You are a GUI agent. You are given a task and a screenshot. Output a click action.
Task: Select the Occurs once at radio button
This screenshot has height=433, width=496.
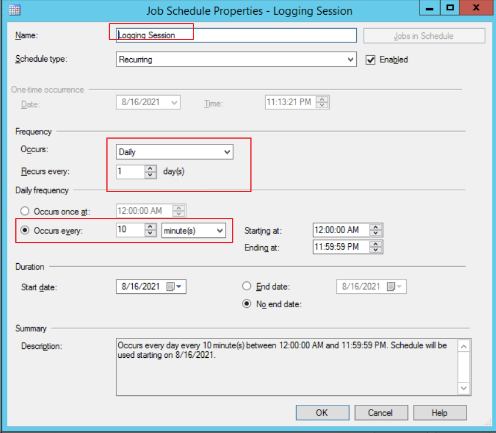[25, 211]
